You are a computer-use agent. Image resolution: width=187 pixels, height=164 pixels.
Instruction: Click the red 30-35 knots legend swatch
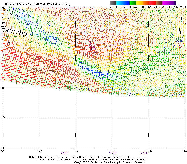pos(153,3)
